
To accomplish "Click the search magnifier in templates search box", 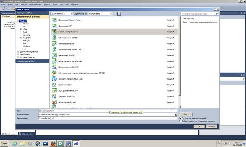I will [217, 14].
